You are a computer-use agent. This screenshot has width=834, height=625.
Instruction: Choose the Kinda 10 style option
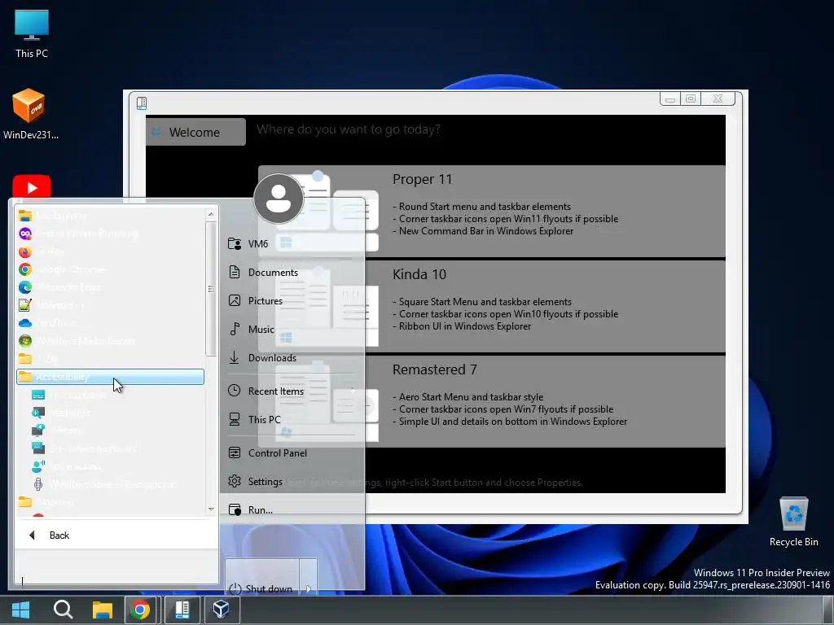point(491,306)
